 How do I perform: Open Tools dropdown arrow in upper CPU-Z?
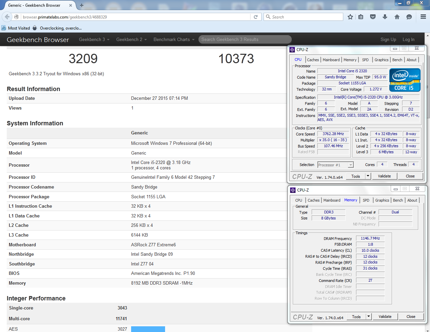368,176
